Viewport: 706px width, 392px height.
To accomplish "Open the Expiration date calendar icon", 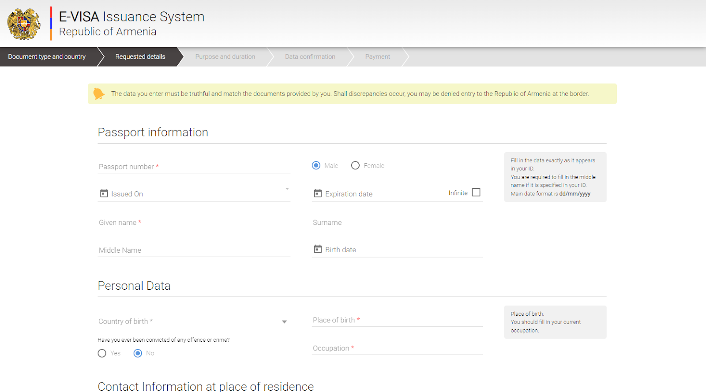I will (x=318, y=193).
